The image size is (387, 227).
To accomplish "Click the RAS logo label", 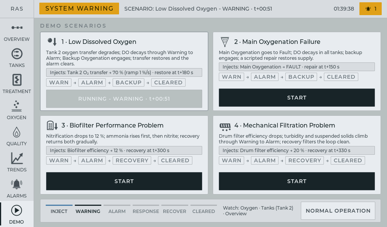I will coord(17,9).
